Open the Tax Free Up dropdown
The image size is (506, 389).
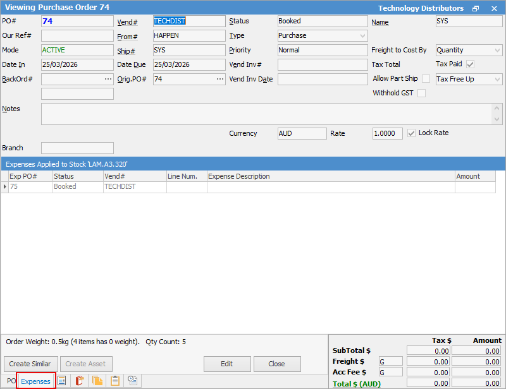pos(497,80)
